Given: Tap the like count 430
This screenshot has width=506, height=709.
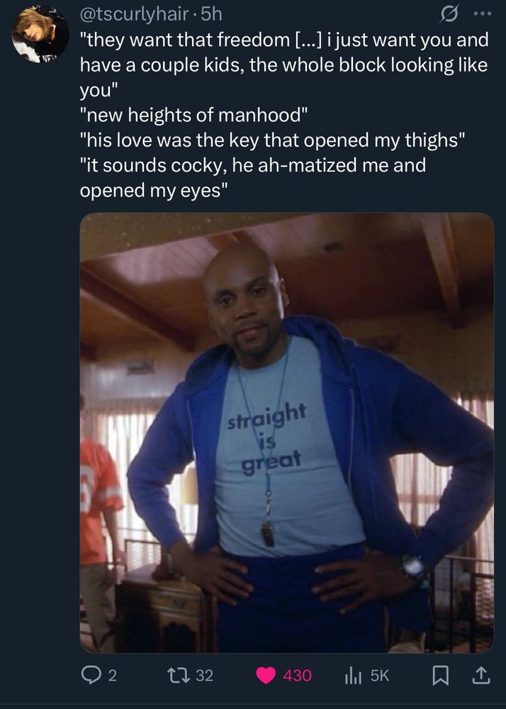Looking at the screenshot, I should point(297,676).
